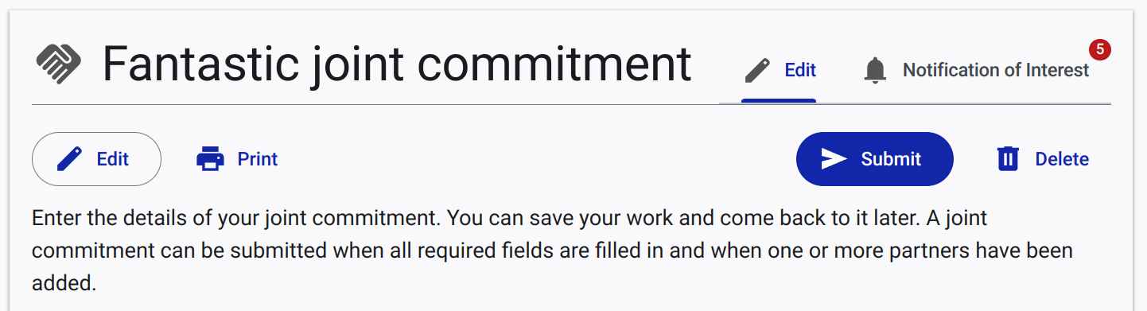Select the outlined Edit button text
The image size is (1147, 311).
pos(113,159)
